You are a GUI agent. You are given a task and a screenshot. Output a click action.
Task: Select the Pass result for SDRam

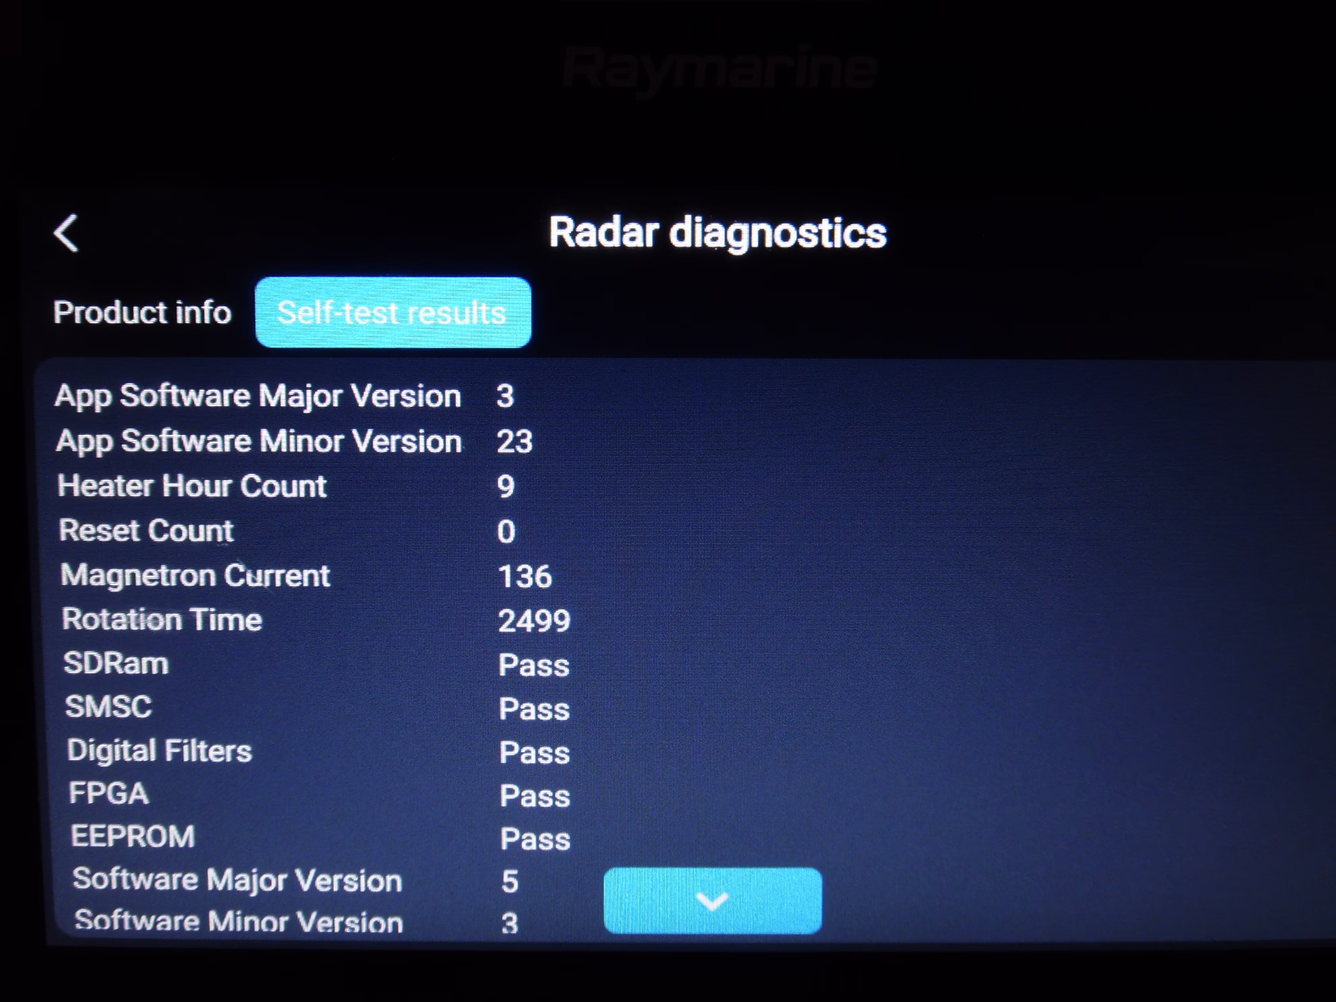[x=535, y=665]
